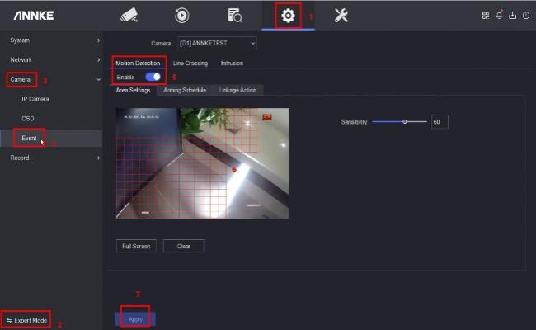Click the Clear button
This screenshot has width=536, height=330.
point(183,246)
